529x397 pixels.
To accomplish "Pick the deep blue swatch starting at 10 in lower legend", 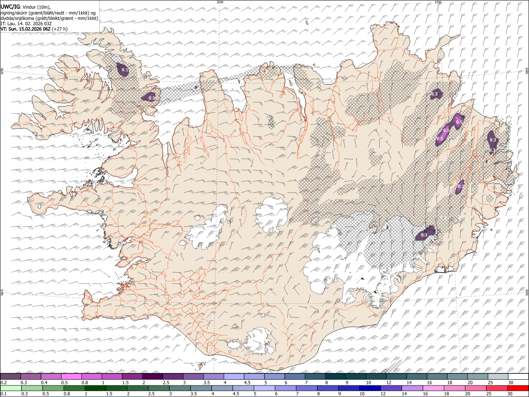I will 370,388.
